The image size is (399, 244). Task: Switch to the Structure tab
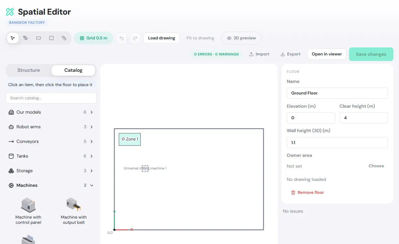coord(29,70)
